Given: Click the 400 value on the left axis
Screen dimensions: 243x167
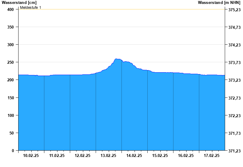Looking at the screenshot, I should [11, 9].
